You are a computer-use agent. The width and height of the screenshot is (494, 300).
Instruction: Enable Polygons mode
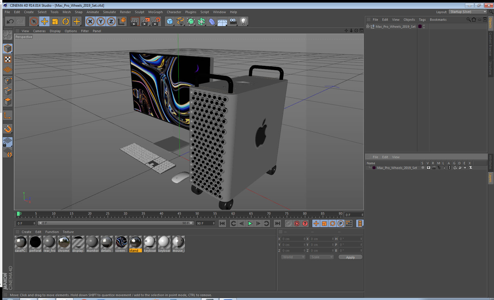(8, 101)
